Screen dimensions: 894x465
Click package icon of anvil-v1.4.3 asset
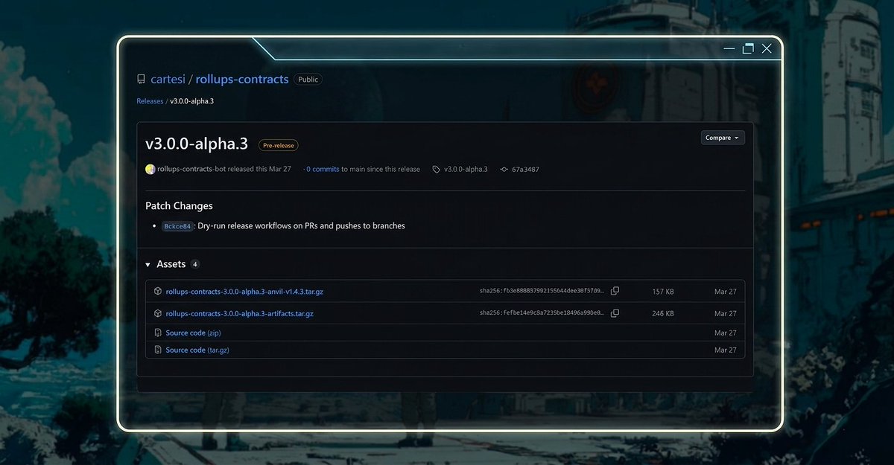point(158,292)
